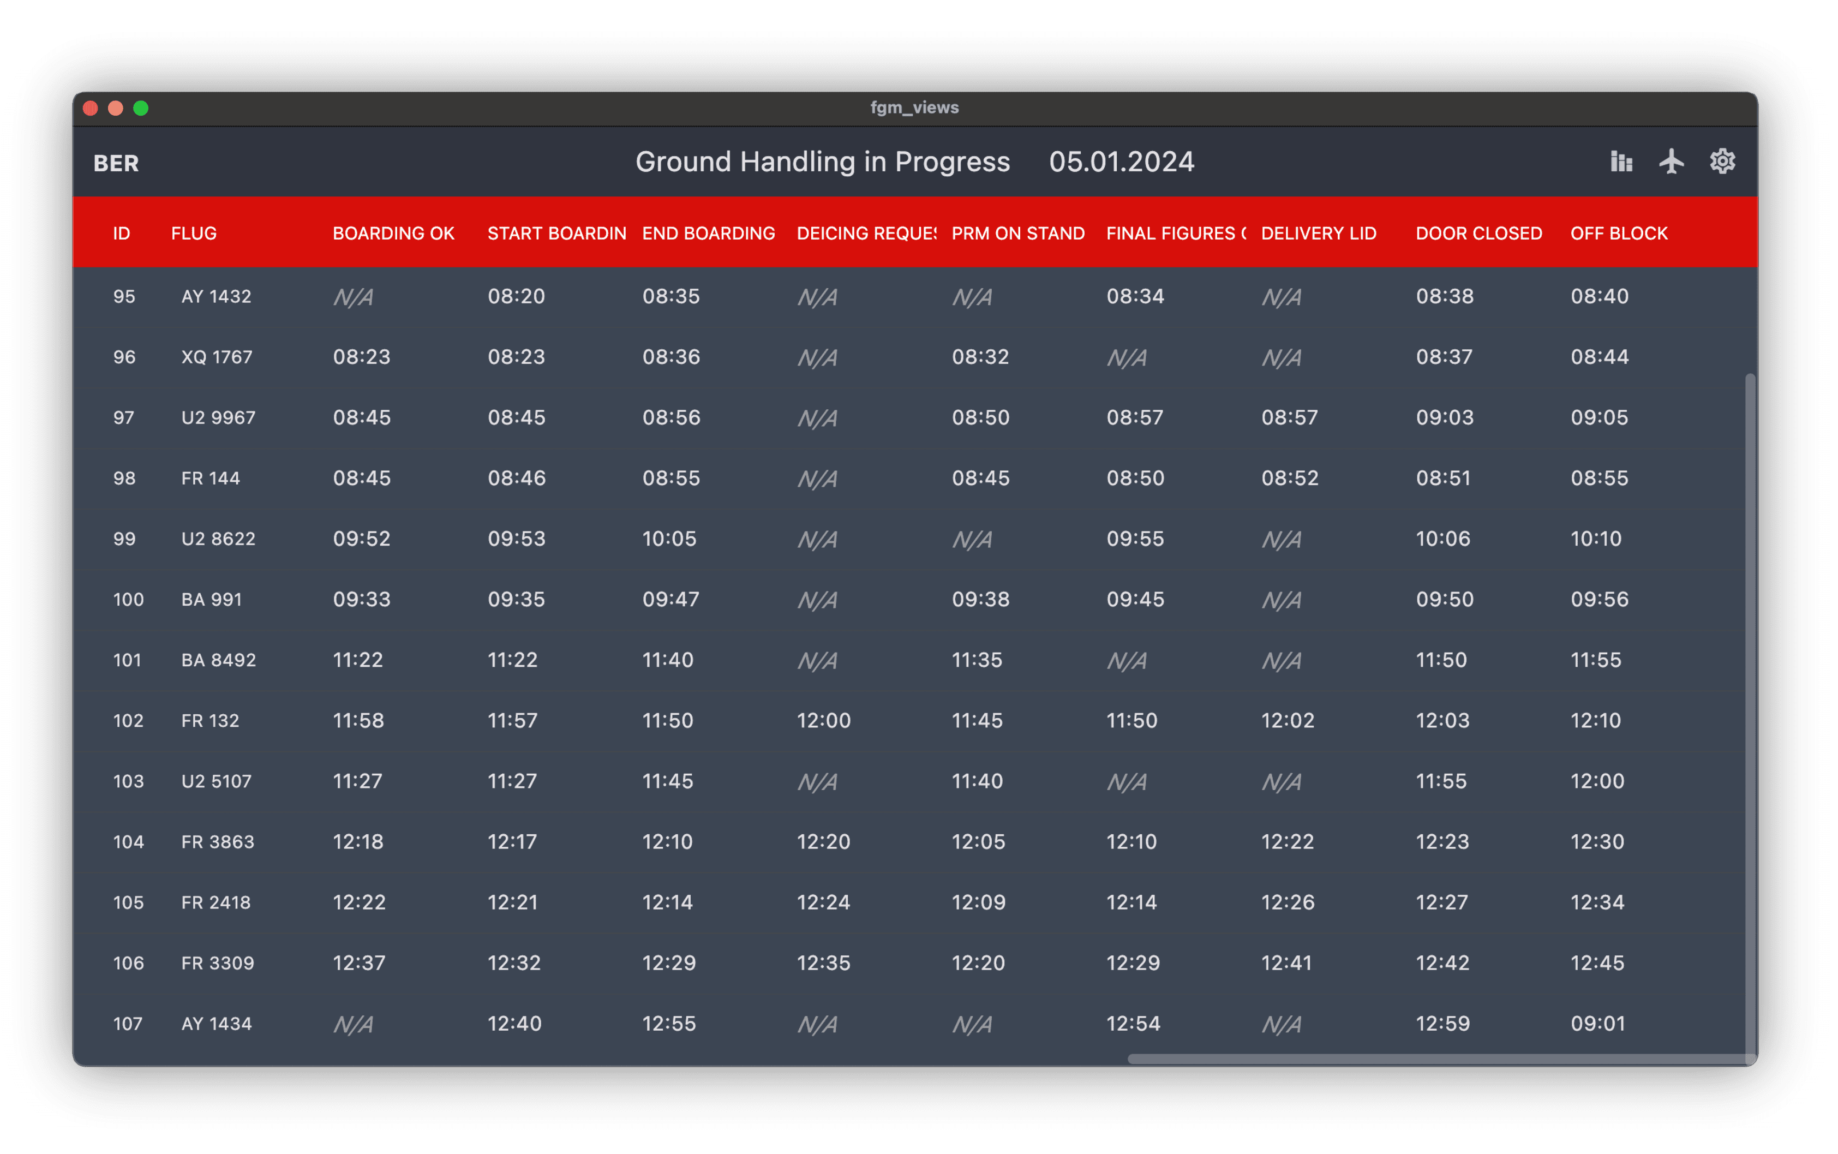Open the statistics chart icon
This screenshot has width=1838, height=1154.
click(1620, 162)
